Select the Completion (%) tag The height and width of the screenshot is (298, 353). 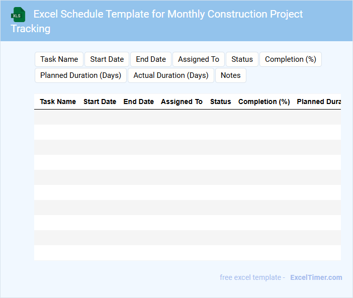click(x=290, y=59)
